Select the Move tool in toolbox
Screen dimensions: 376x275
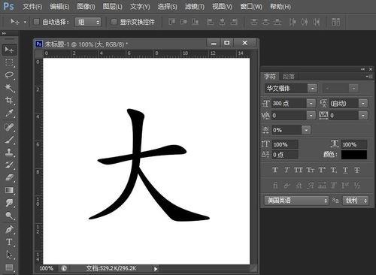click(x=9, y=50)
